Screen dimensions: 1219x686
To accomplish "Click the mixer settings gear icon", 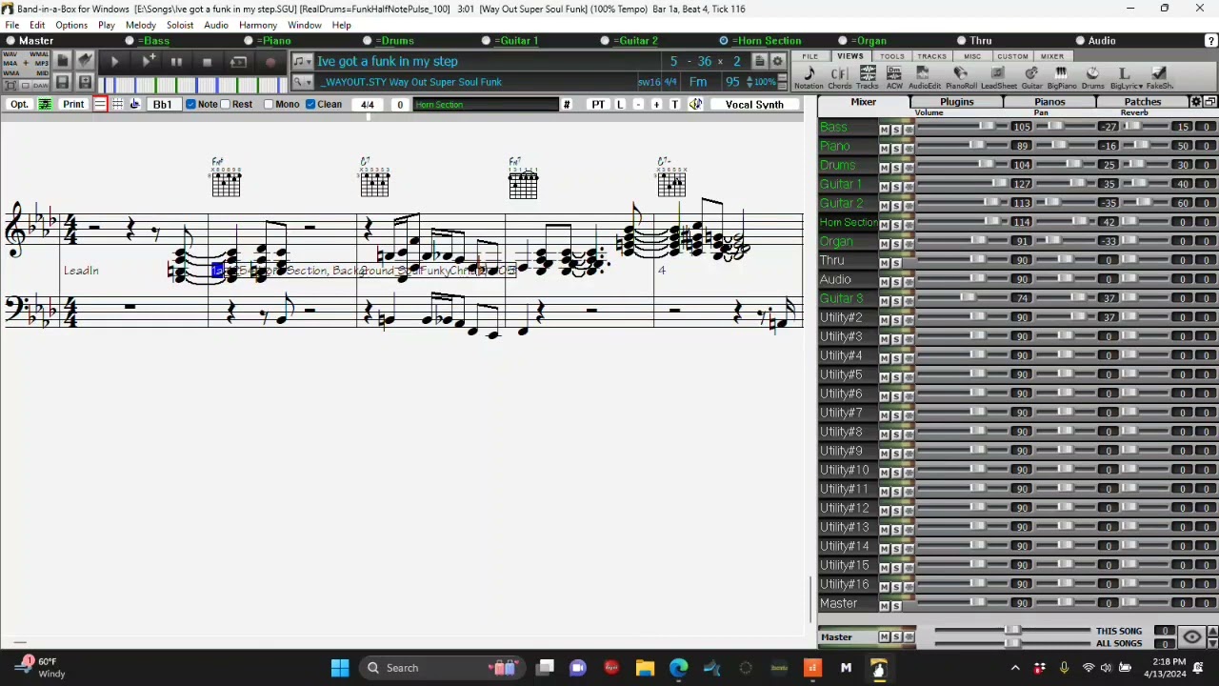I will [x=1196, y=102].
